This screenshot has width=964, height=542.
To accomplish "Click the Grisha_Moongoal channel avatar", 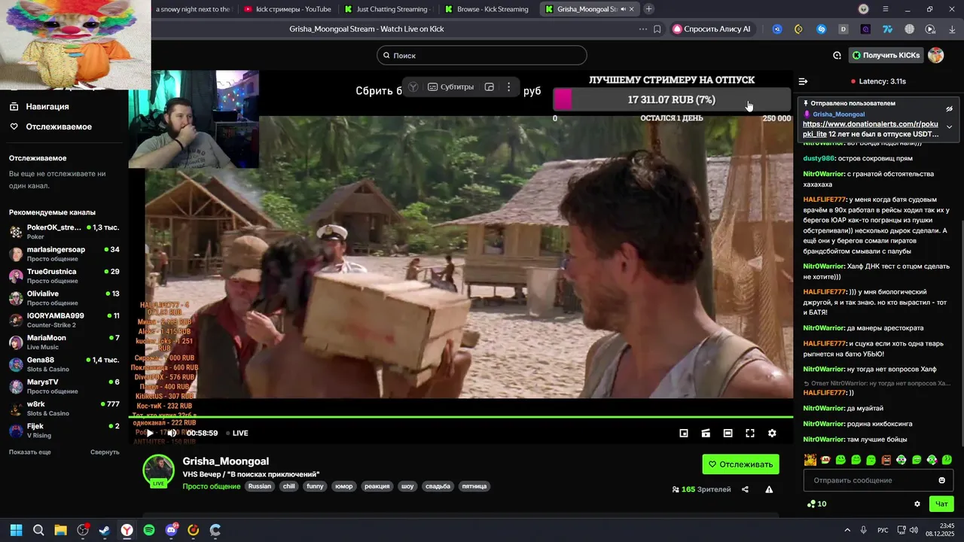I will tap(159, 470).
